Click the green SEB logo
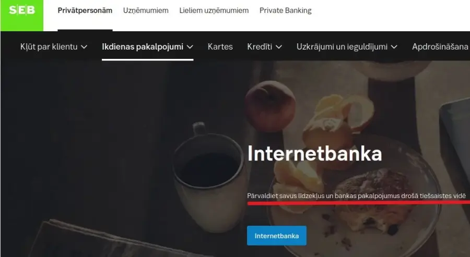Screen dimensions: 470x257 click(x=22, y=15)
